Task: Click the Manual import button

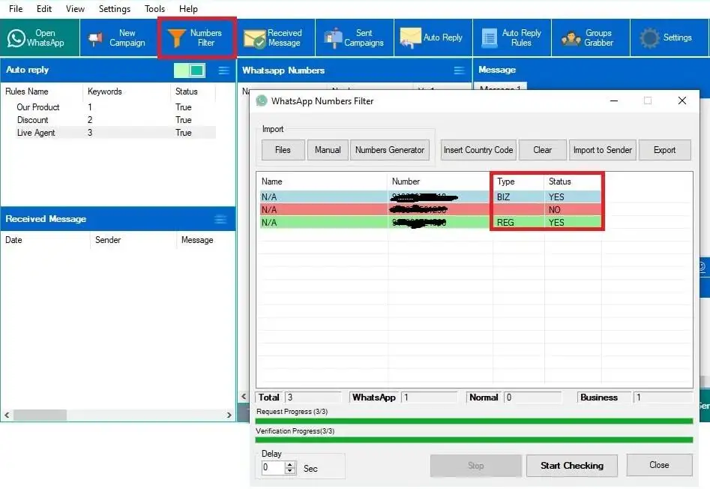Action: [328, 150]
